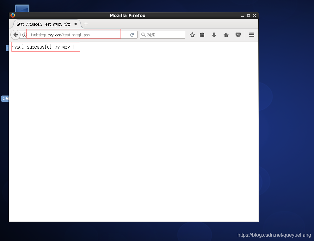Open the downloads arrow icon
Viewport: 314px width, 241px height.
coord(214,35)
